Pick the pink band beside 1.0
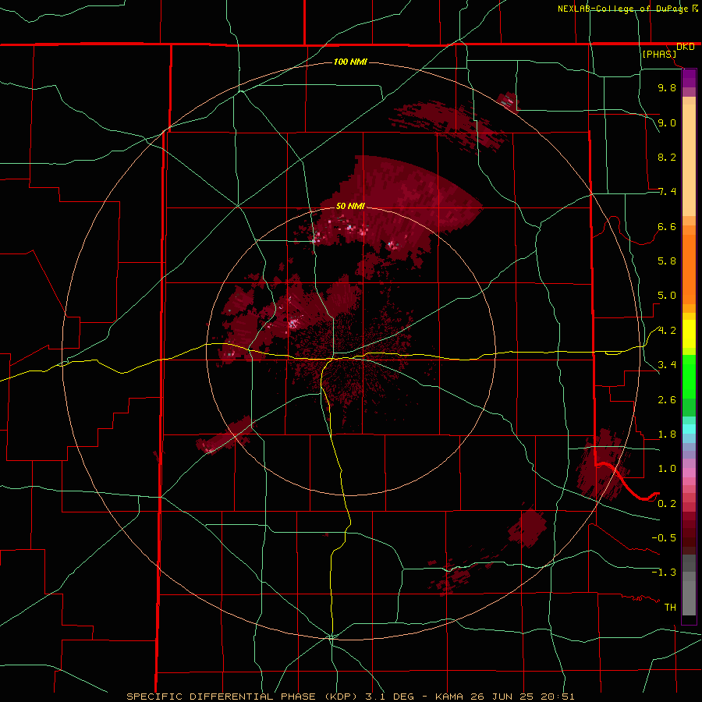 [x=689, y=473]
